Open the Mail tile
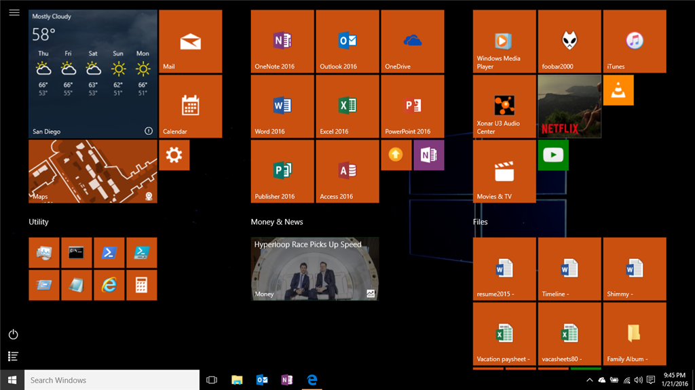This screenshot has height=390, width=695. [191, 41]
